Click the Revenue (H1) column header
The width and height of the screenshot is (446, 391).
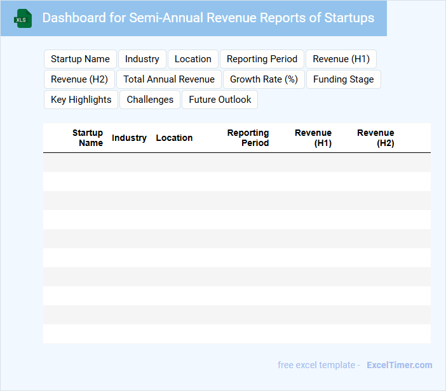coord(313,138)
